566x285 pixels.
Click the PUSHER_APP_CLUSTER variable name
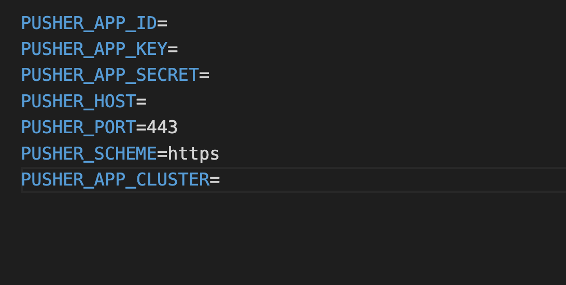(115, 179)
